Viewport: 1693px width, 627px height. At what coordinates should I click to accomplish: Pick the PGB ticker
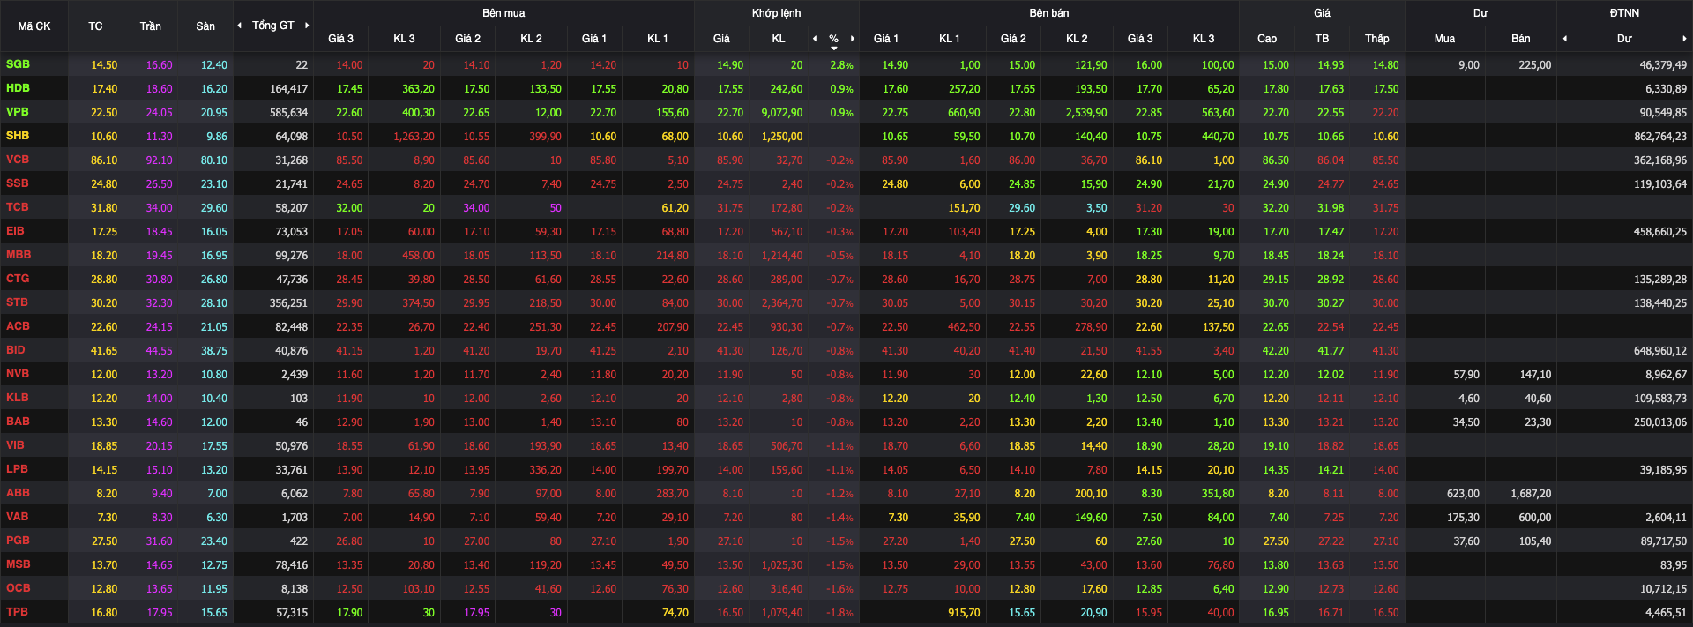tap(18, 541)
